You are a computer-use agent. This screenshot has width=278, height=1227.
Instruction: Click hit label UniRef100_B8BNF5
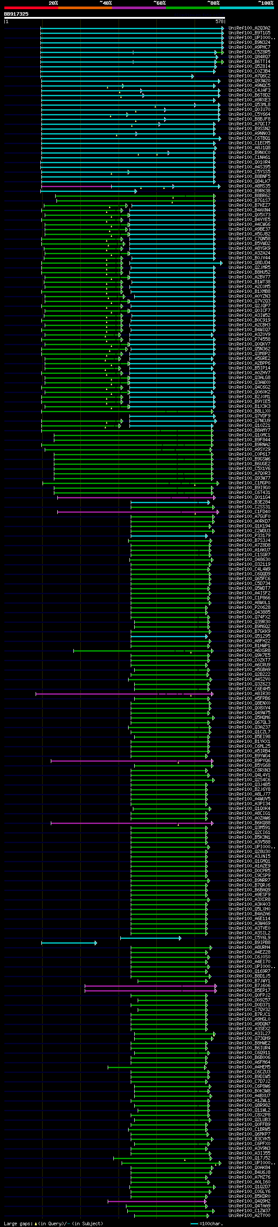249,176
